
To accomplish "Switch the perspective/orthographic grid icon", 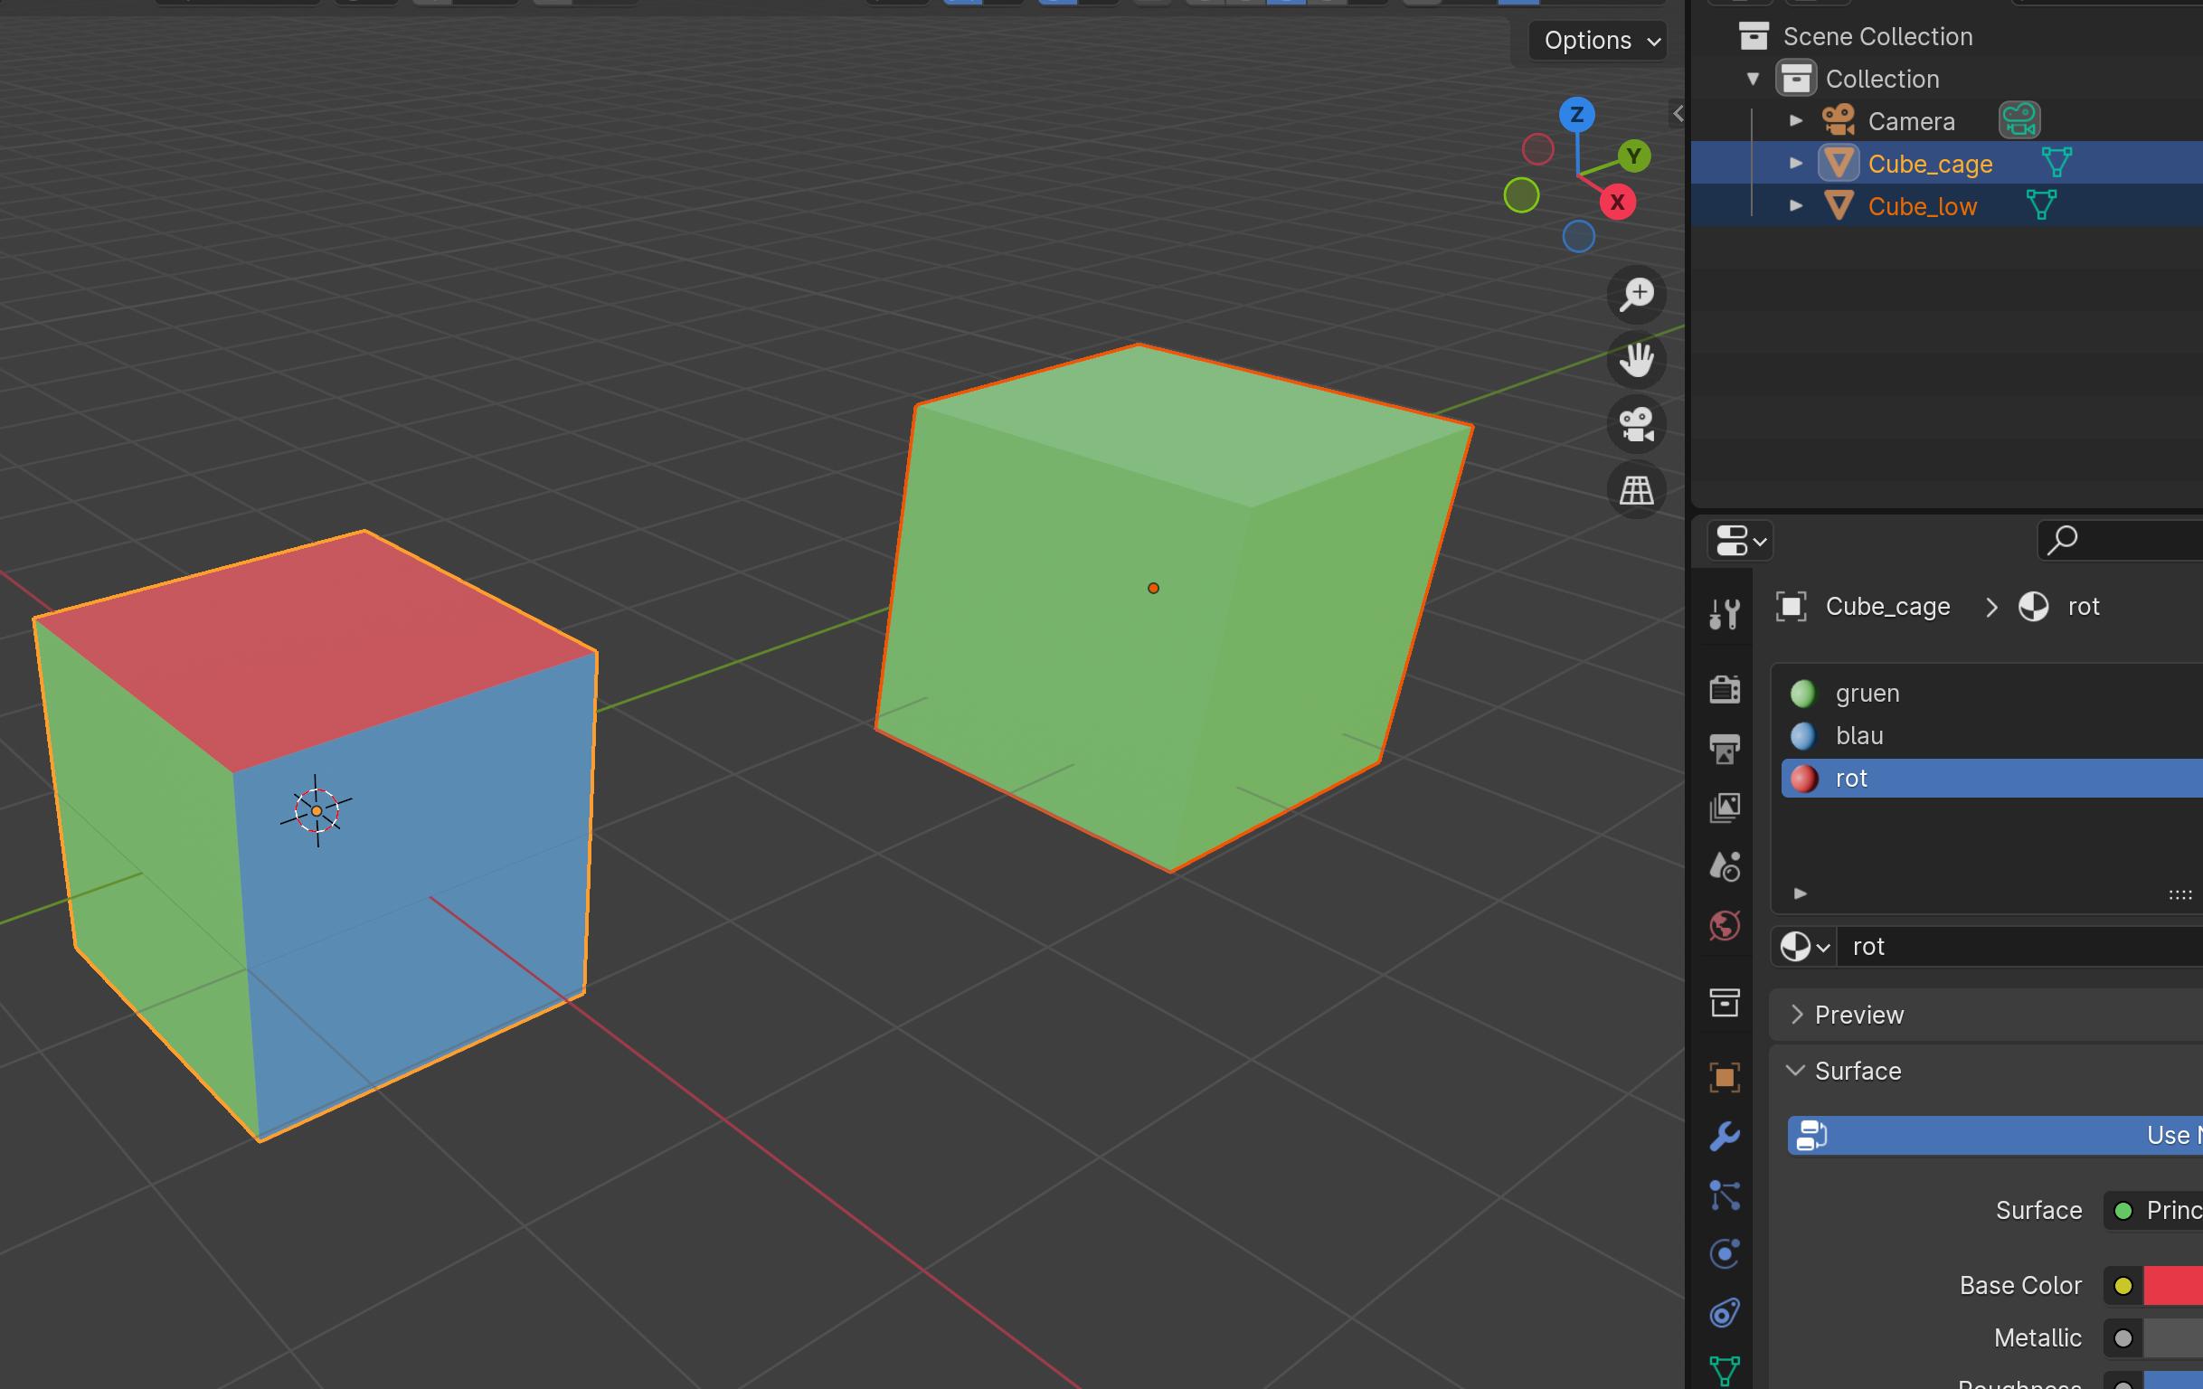I will 1636,490.
